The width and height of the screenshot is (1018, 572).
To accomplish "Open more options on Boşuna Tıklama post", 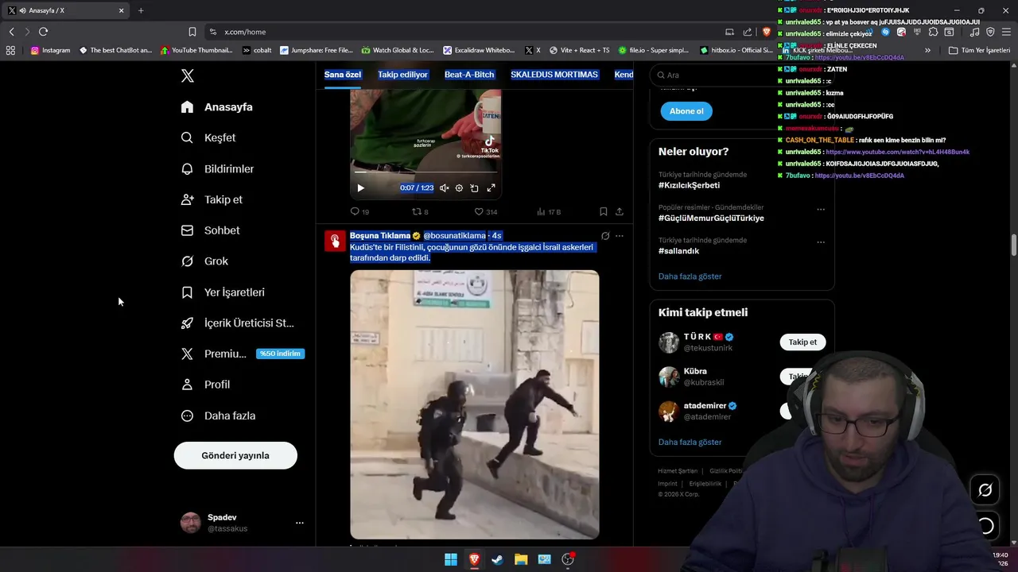I will 620,236.
